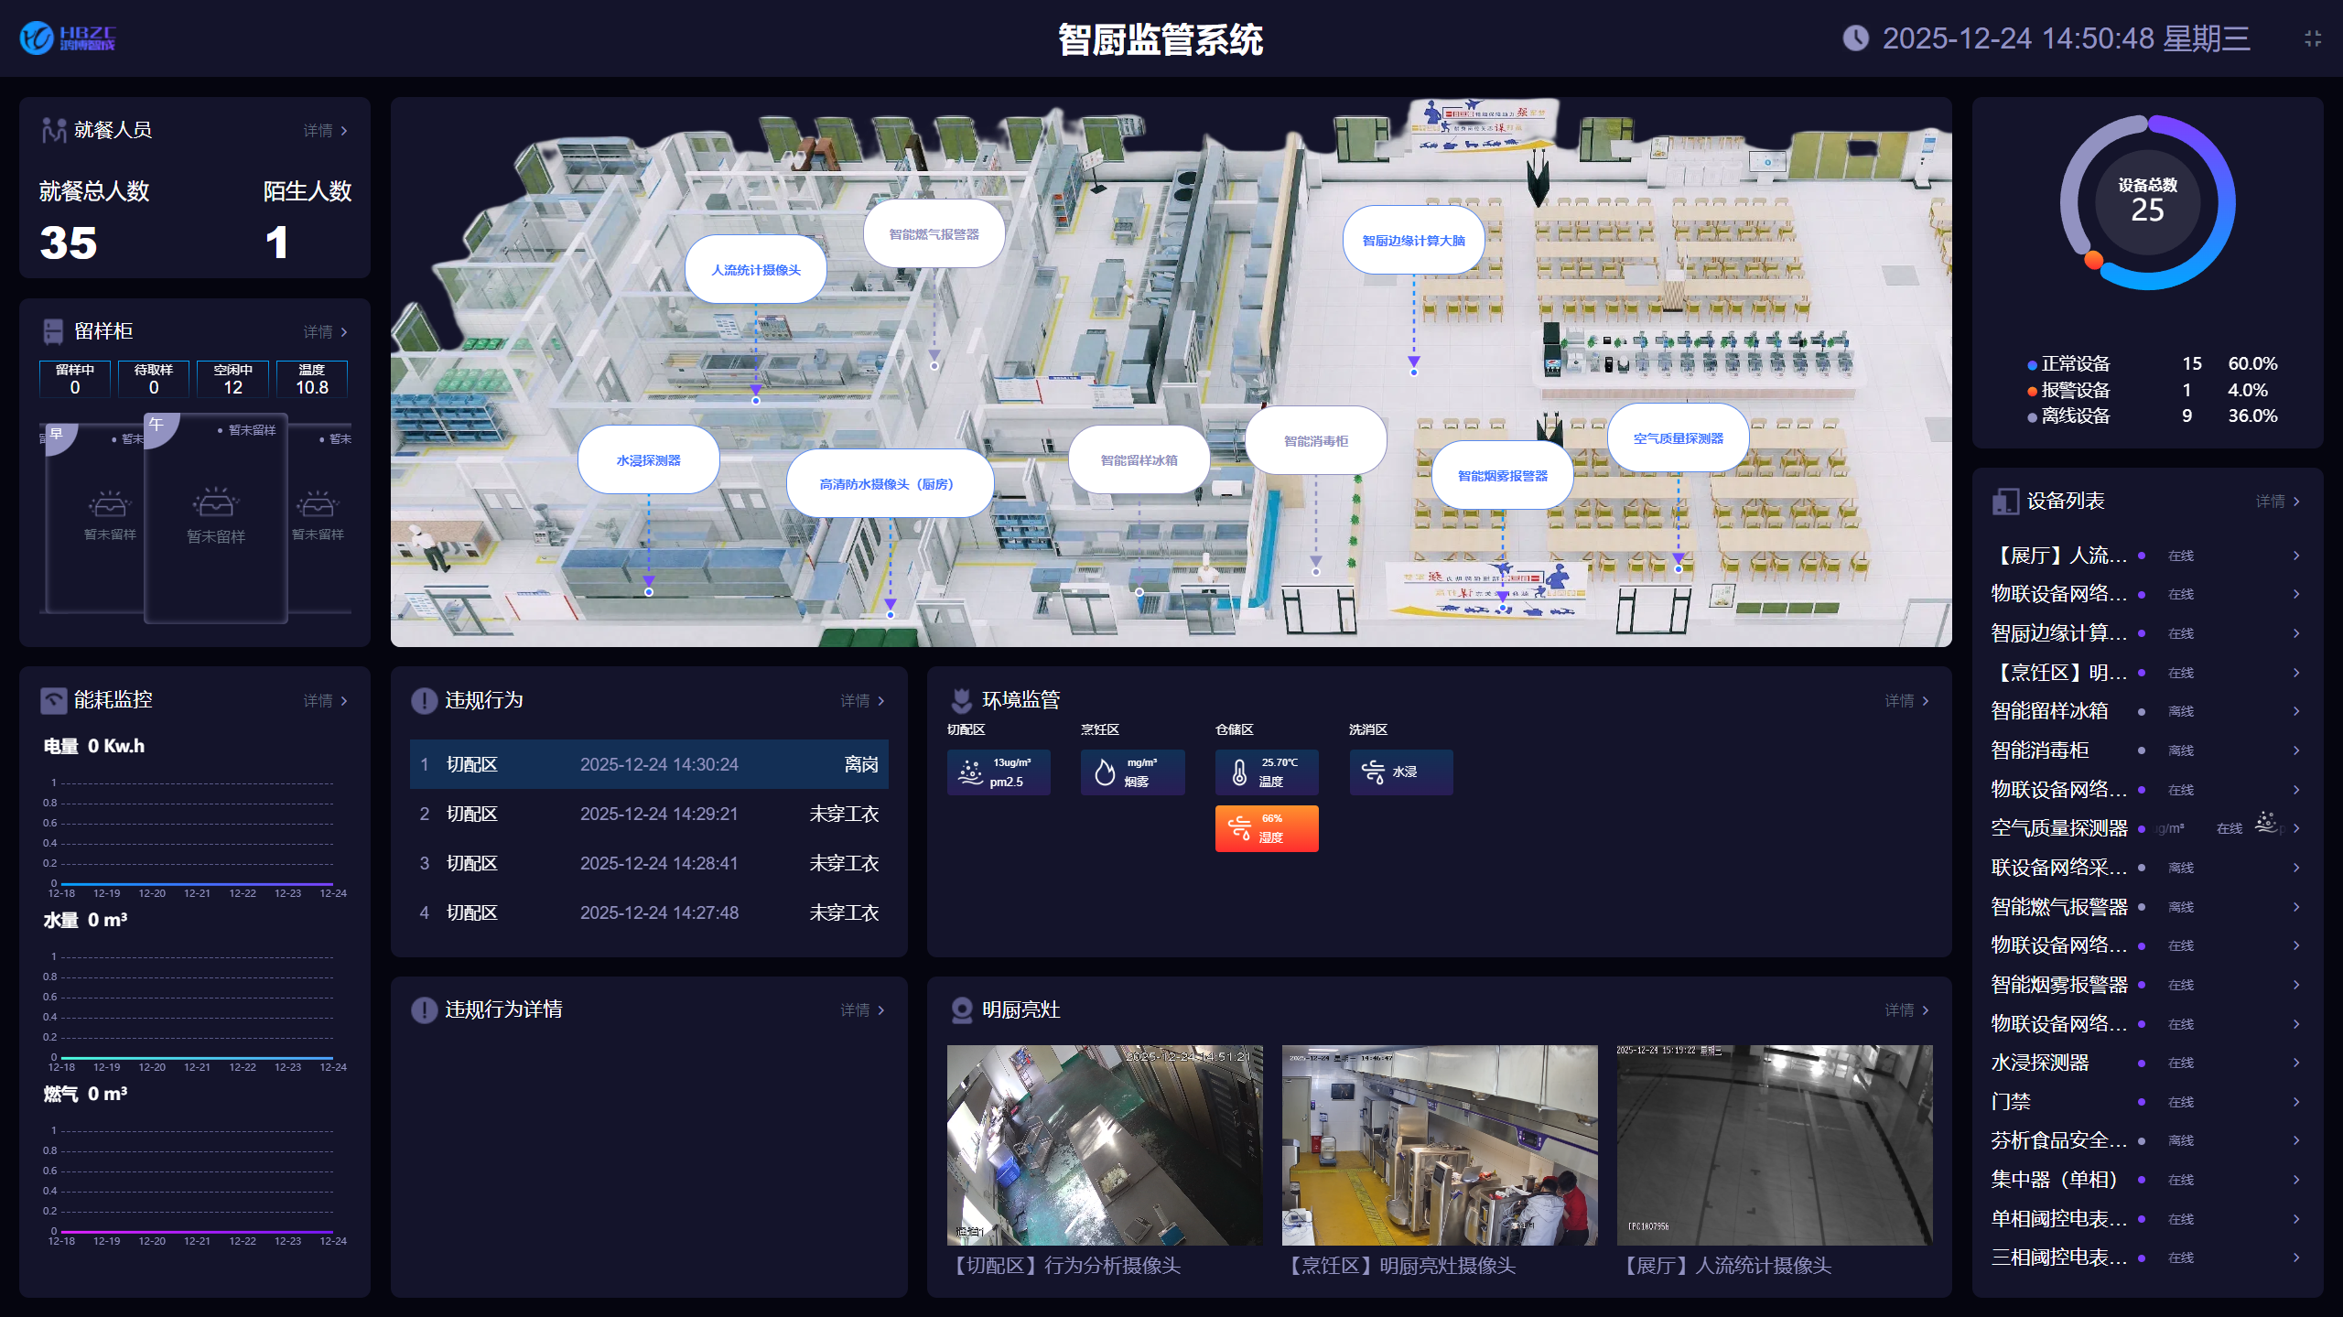Click the 能耗监控 panel meter icon
2343x1317 pixels.
(53, 700)
